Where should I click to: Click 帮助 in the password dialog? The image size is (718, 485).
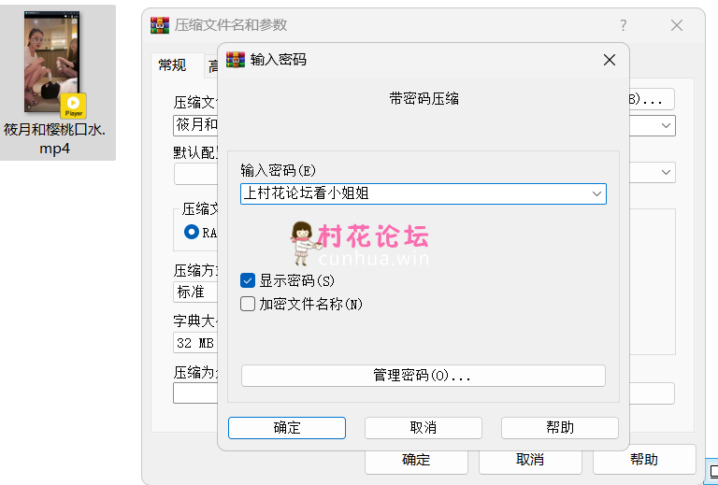pyautogui.click(x=559, y=428)
